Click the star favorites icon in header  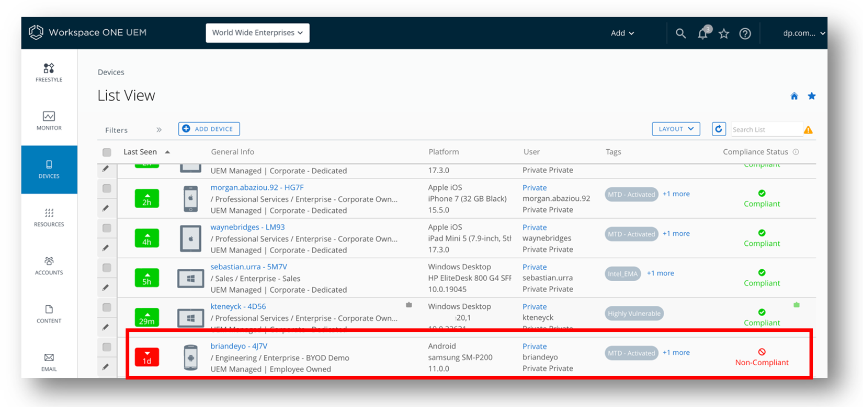pos(724,33)
